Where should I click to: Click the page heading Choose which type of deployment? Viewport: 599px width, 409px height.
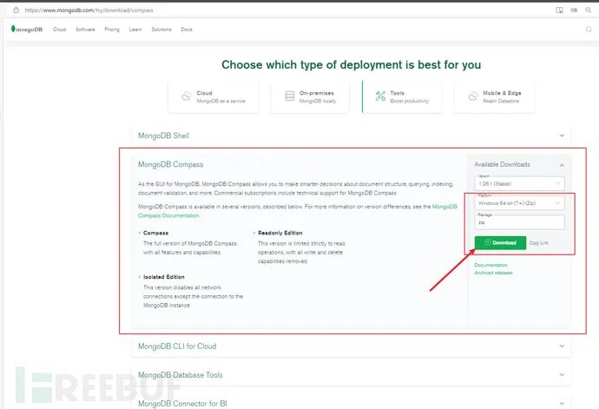tap(351, 64)
